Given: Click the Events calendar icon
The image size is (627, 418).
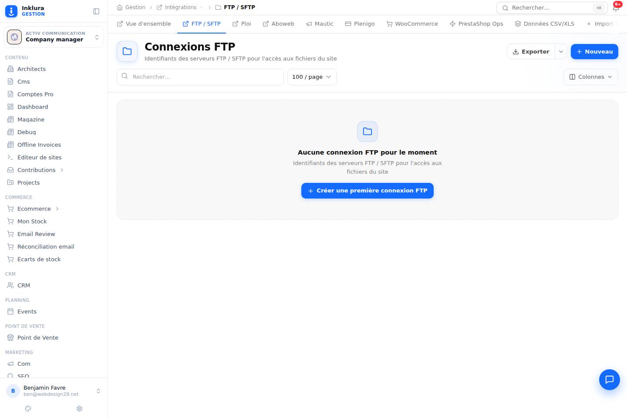Looking at the screenshot, I should pyautogui.click(x=10, y=311).
